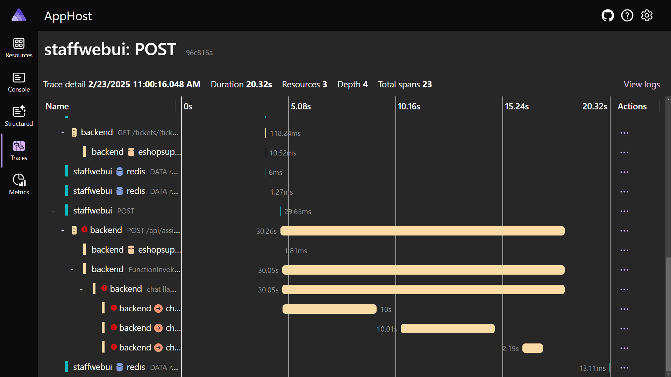This screenshot has width=671, height=377.
Task: Select the 2.19s span bar
Action: coord(533,348)
